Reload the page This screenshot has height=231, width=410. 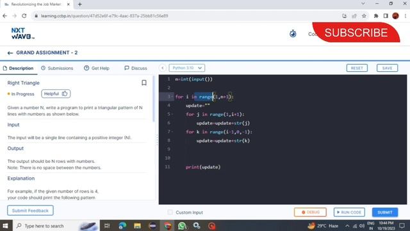pyautogui.click(x=24, y=16)
